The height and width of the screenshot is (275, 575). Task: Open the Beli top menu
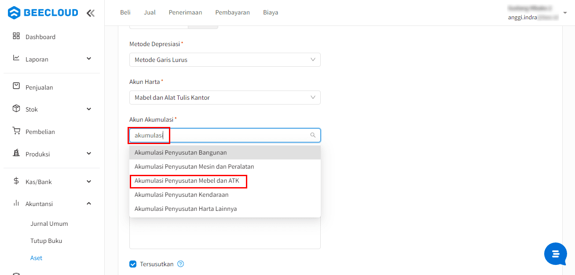pos(125,12)
